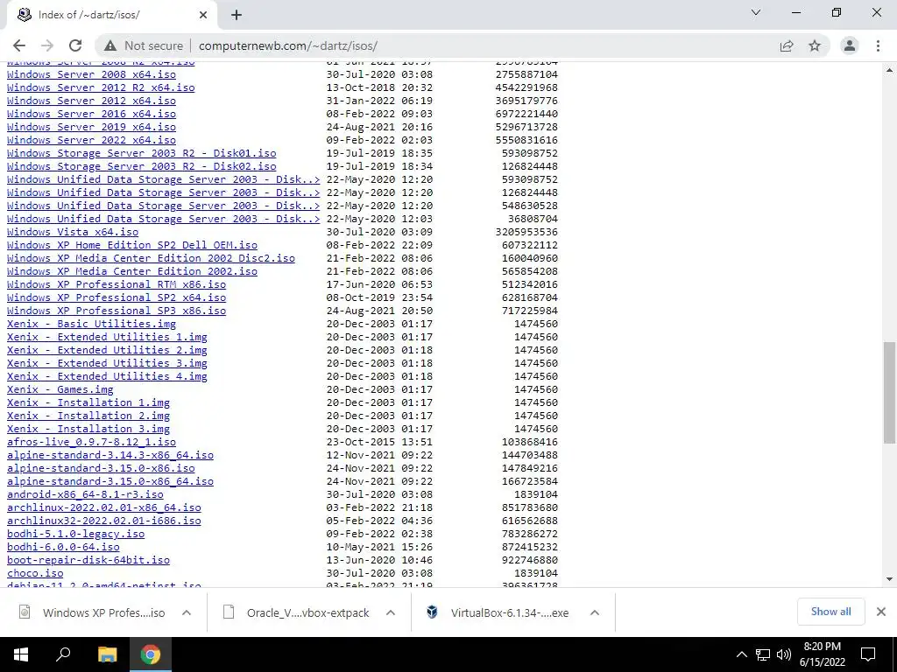Open Xenix Basic Utilities.img link
The width and height of the screenshot is (897, 672).
(91, 324)
